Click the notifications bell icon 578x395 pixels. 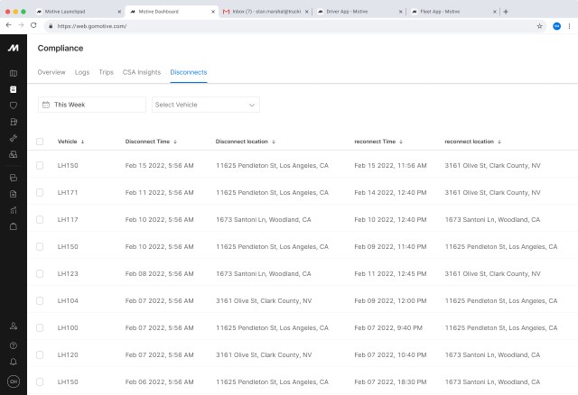13,362
